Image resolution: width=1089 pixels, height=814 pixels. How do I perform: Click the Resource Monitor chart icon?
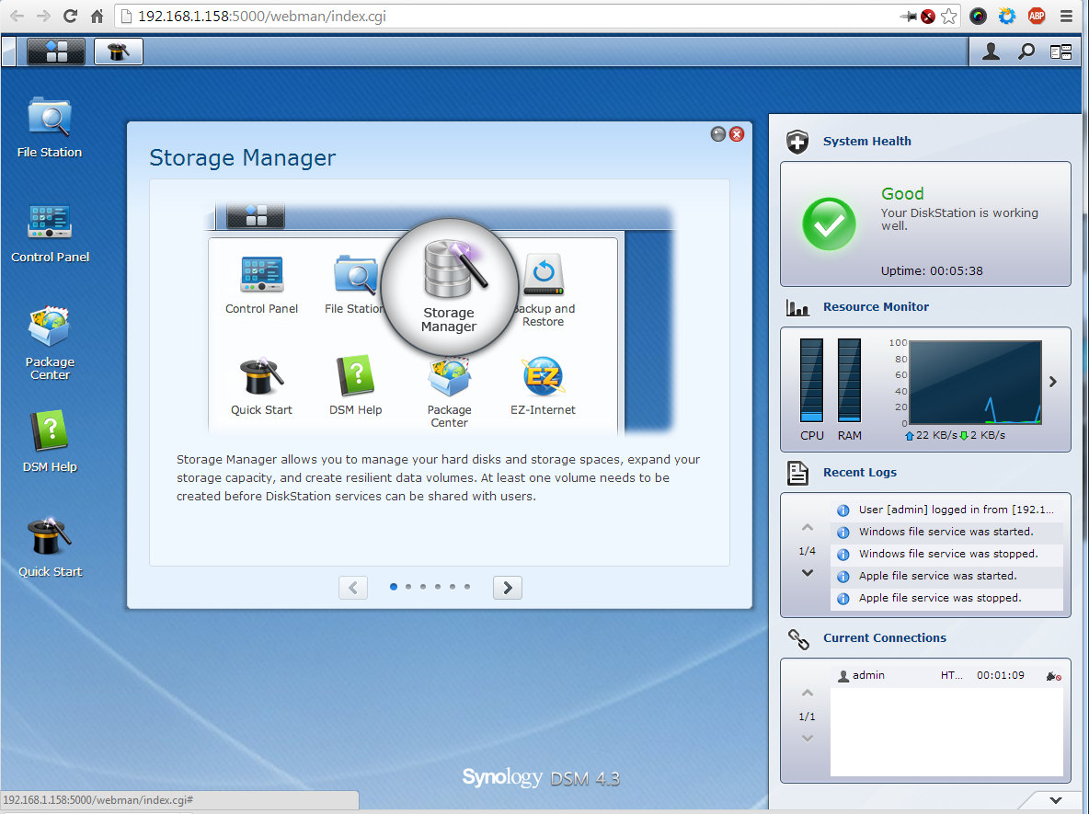pos(797,307)
